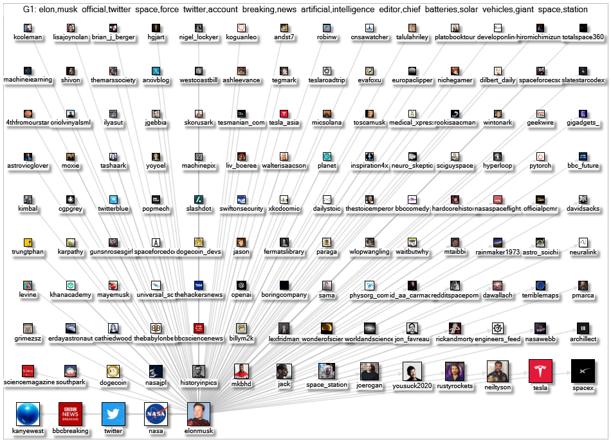Click the southpark node image

pos(70,371)
